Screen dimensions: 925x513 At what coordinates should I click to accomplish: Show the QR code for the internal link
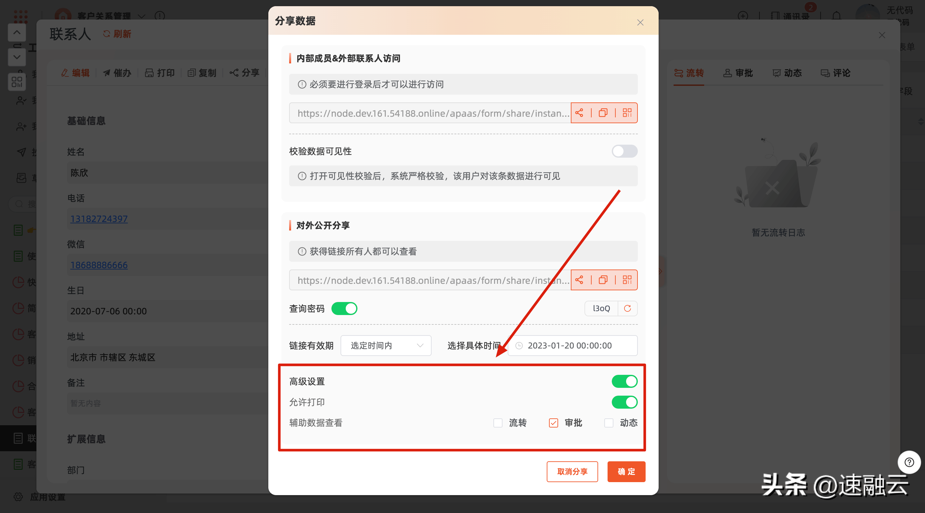tap(627, 113)
